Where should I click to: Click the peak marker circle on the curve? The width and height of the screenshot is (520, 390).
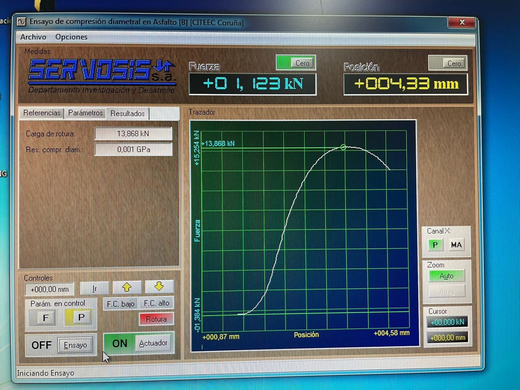tap(344, 147)
